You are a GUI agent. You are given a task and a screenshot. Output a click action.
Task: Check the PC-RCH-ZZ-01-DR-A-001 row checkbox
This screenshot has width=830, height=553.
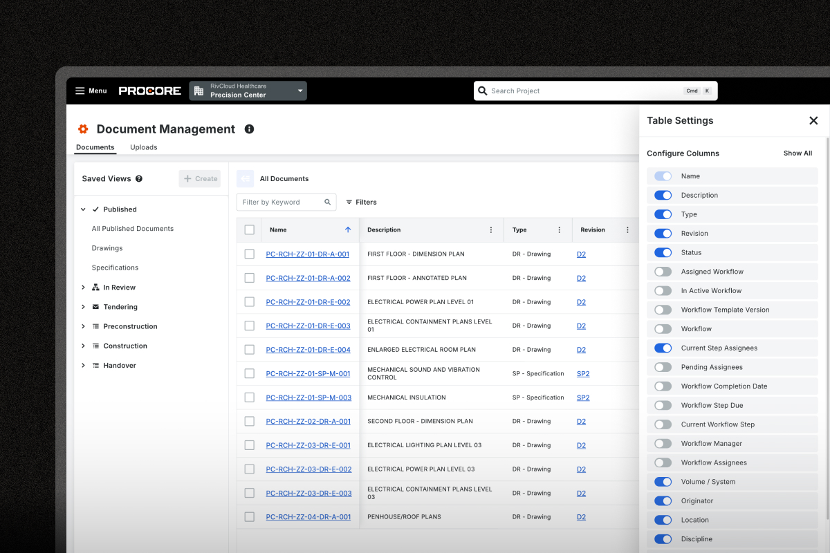point(250,254)
